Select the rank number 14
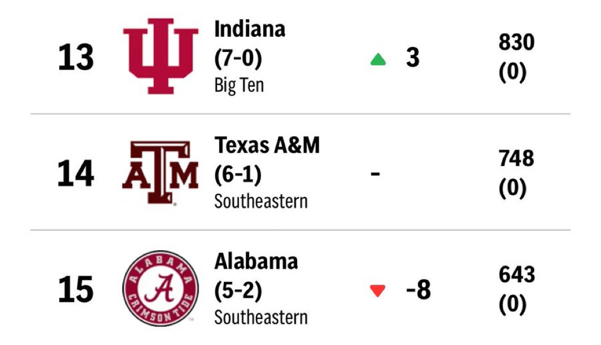601x345 pixels. (76, 174)
